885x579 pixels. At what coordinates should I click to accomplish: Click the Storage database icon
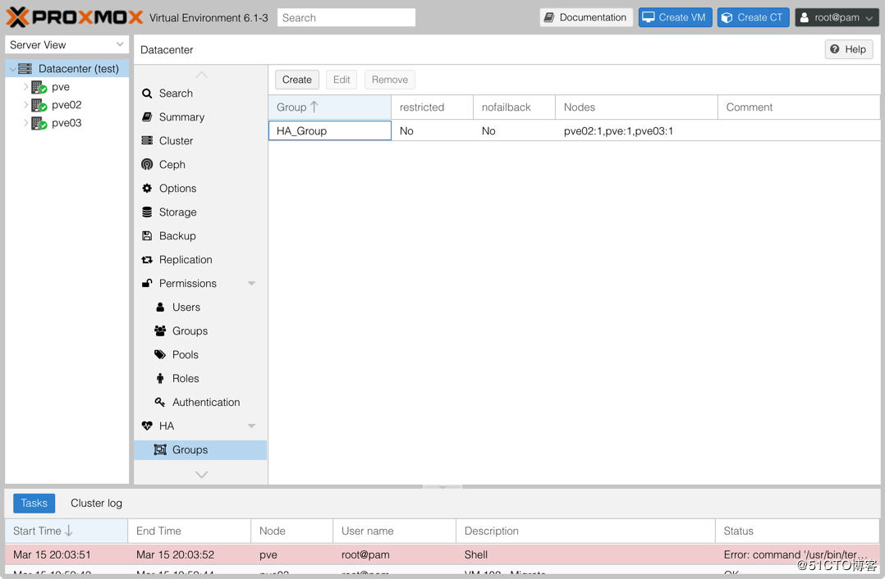(147, 212)
